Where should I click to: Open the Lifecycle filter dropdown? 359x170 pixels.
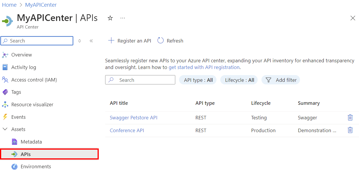pos(239,80)
